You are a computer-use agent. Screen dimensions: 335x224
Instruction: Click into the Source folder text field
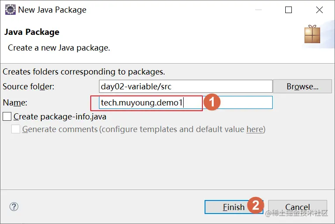(185, 86)
